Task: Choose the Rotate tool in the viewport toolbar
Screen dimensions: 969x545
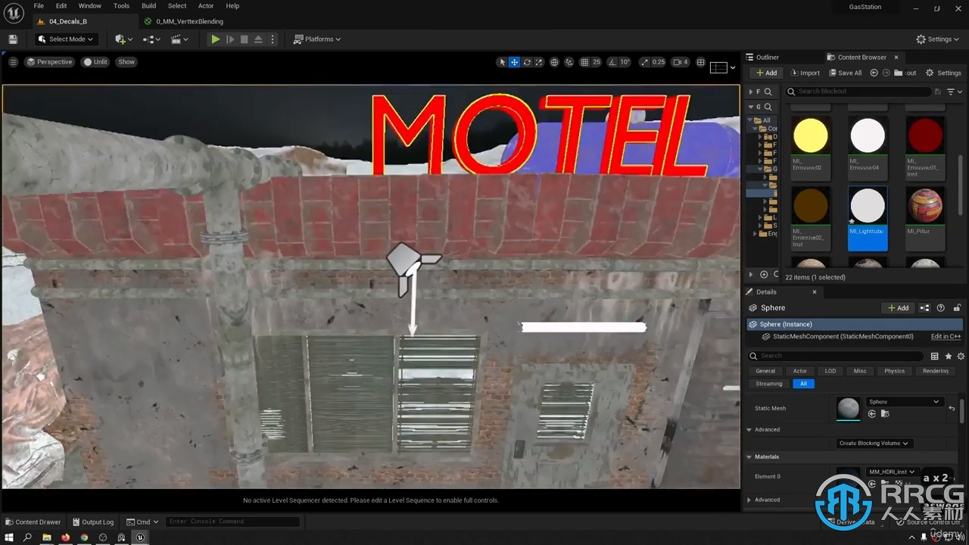Action: pyautogui.click(x=527, y=62)
